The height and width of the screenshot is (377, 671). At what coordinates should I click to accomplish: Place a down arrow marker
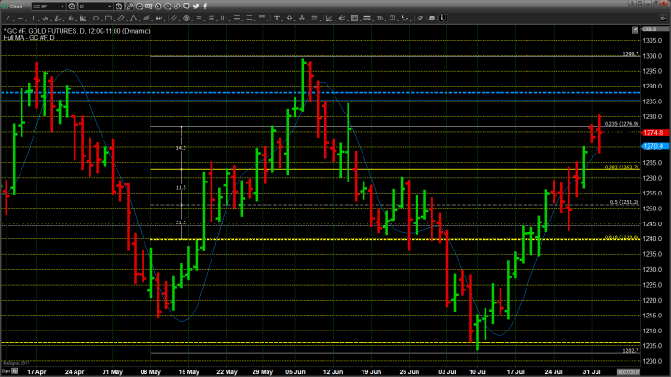(302, 18)
